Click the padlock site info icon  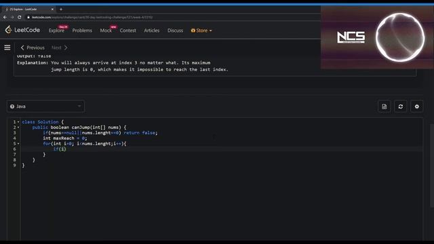pos(28,17)
